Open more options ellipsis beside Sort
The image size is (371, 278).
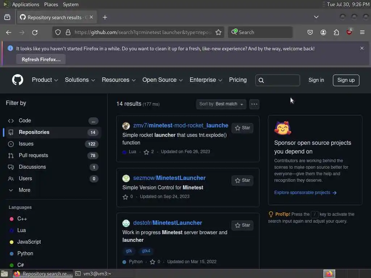254,104
